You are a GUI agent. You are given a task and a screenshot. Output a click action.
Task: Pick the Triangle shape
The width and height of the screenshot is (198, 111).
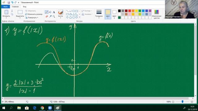tap(74, 14)
